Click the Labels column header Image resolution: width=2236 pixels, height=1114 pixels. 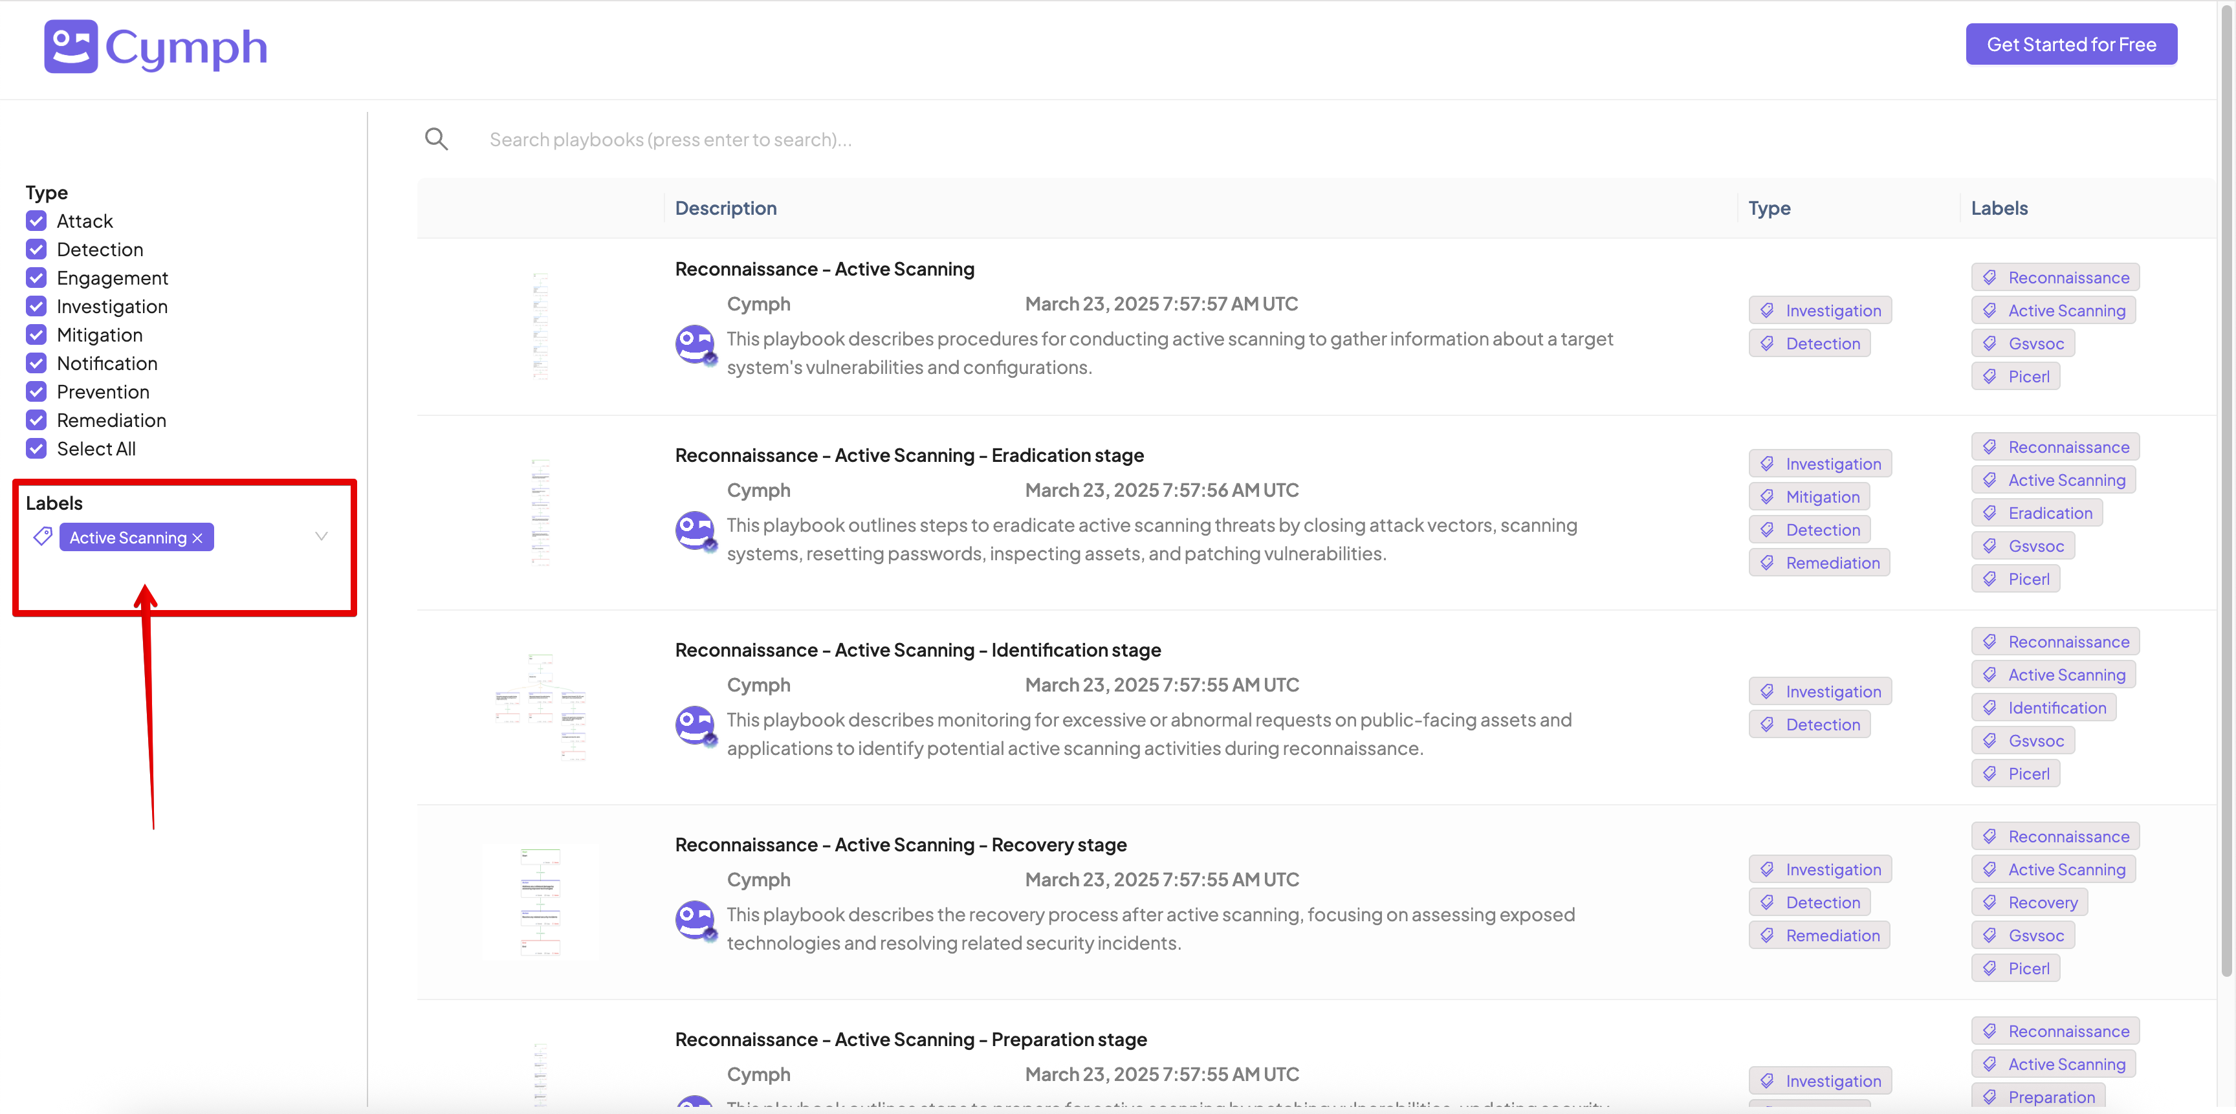click(1999, 208)
